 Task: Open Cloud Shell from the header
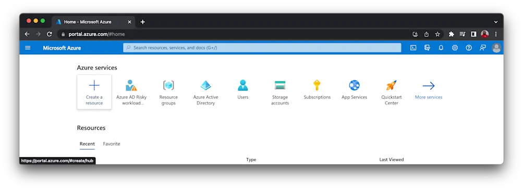click(x=413, y=47)
